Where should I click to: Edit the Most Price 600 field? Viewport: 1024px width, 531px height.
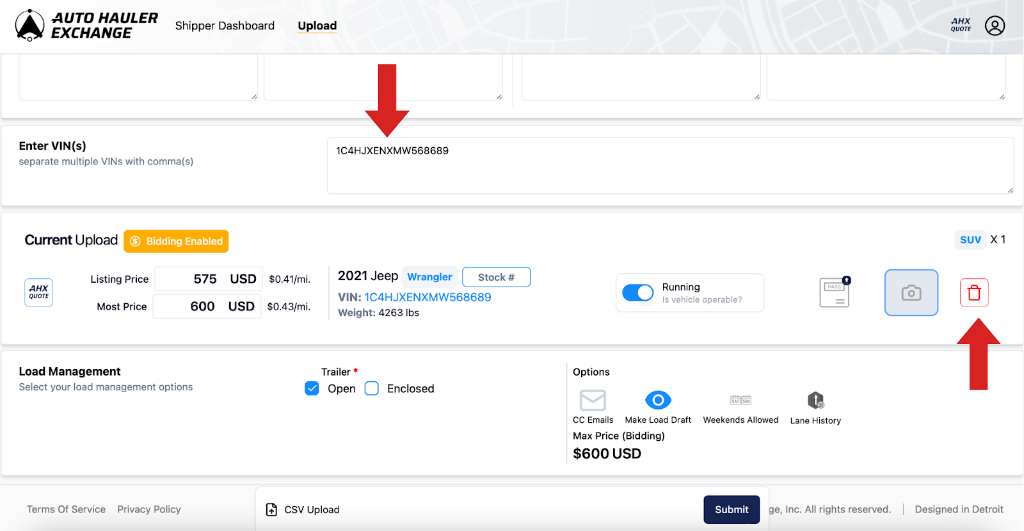(207, 306)
